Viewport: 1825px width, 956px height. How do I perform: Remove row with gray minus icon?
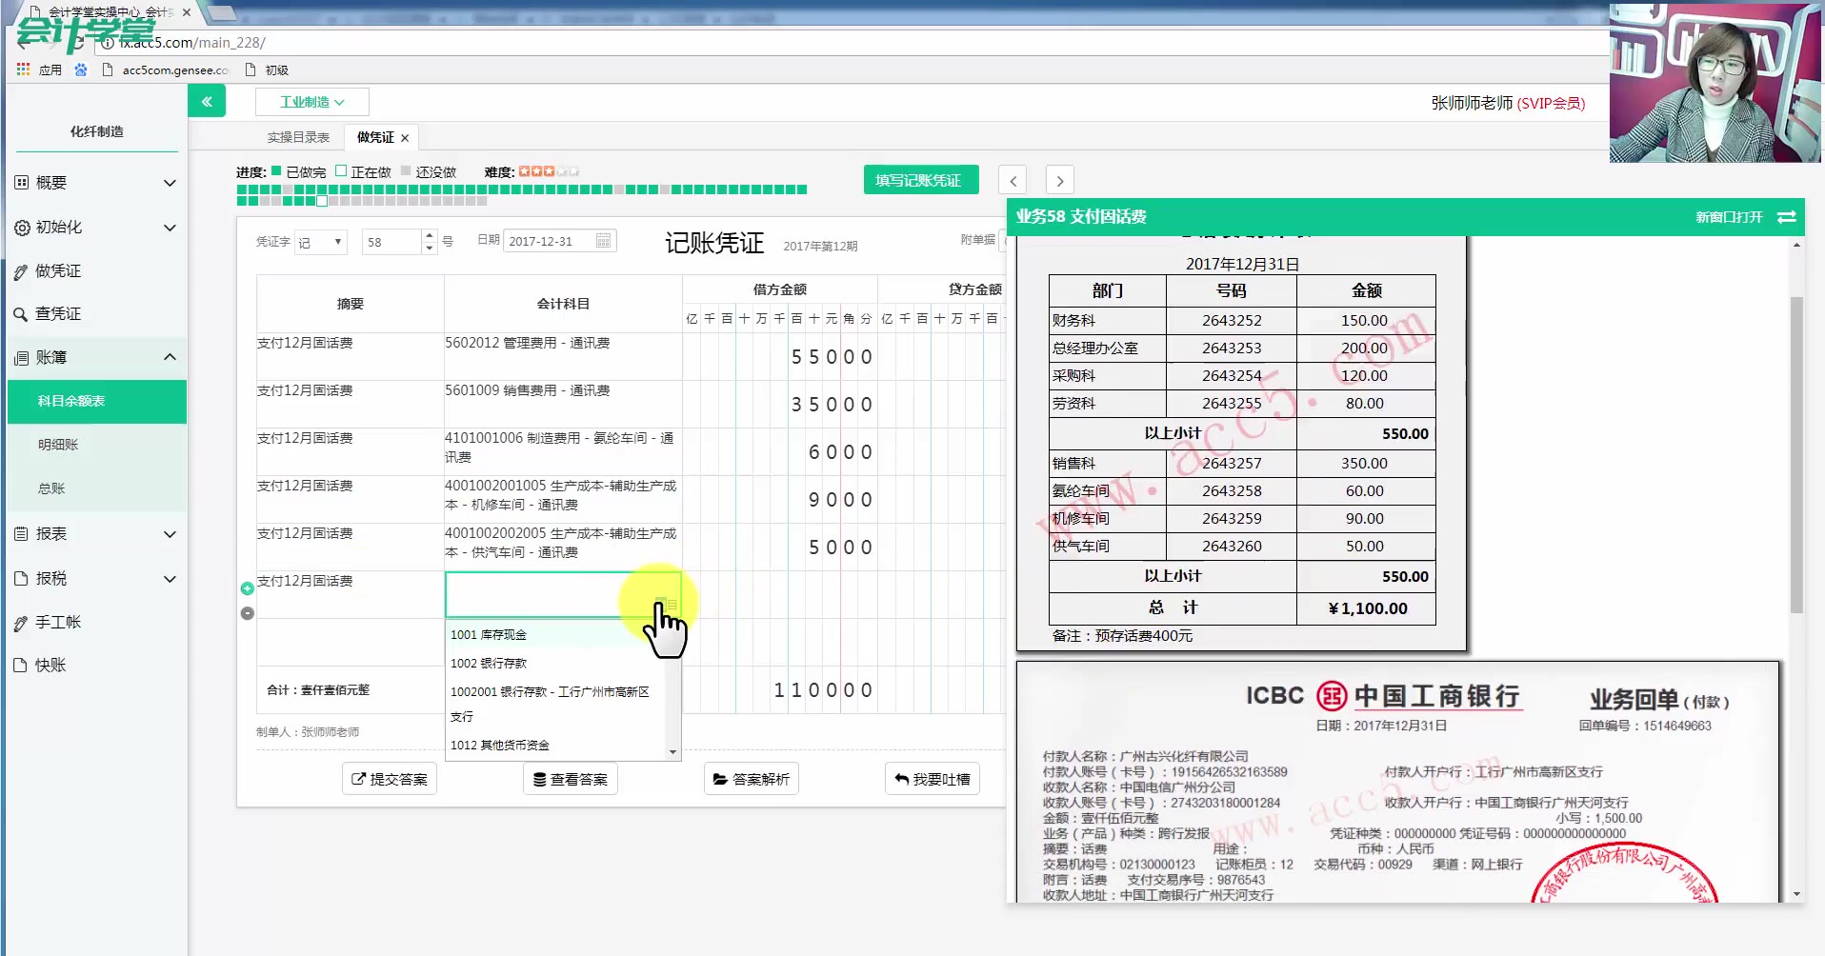(248, 613)
